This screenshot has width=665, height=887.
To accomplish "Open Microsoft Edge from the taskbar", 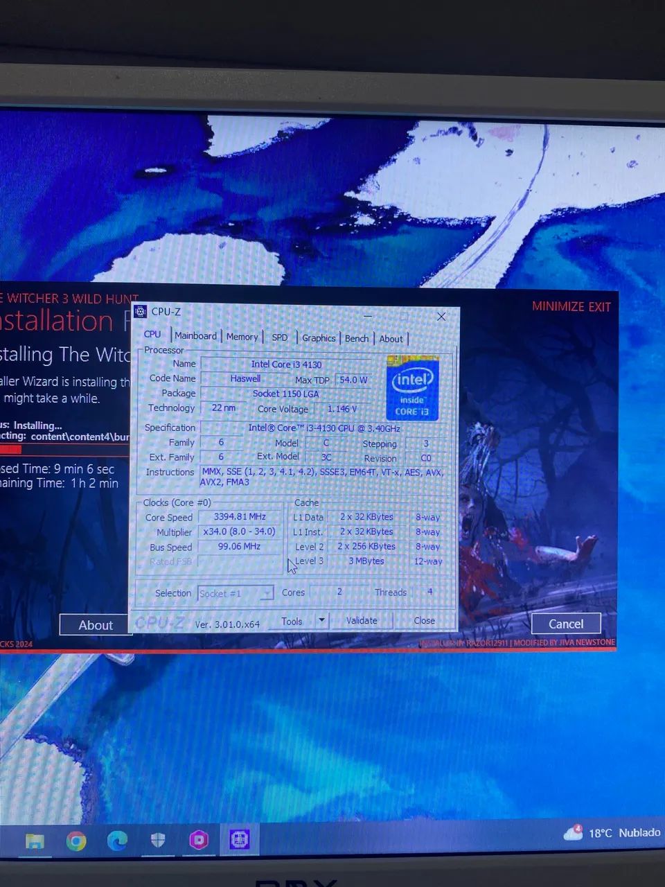I will click(x=117, y=841).
